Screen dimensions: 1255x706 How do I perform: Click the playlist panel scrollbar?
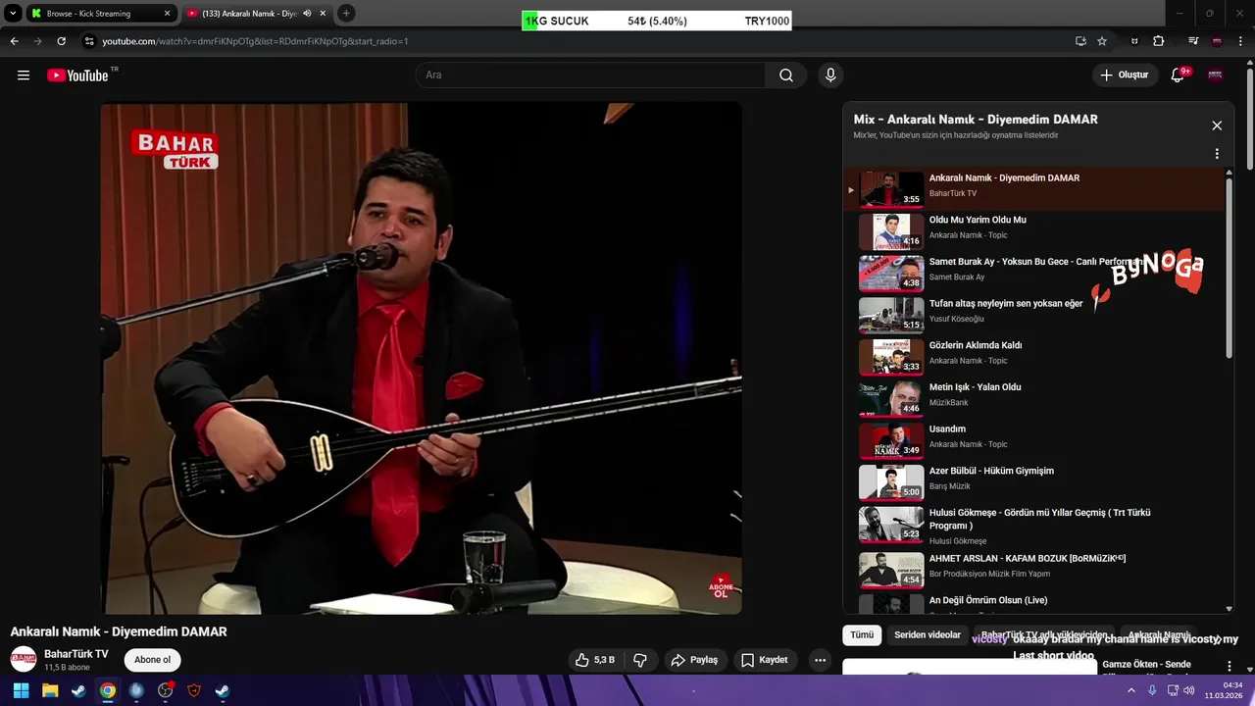tap(1229, 267)
